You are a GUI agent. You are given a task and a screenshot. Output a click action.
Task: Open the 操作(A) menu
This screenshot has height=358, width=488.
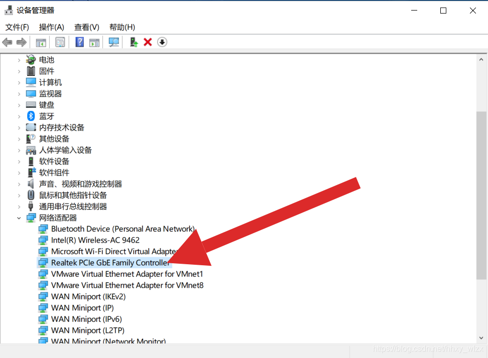pos(51,28)
